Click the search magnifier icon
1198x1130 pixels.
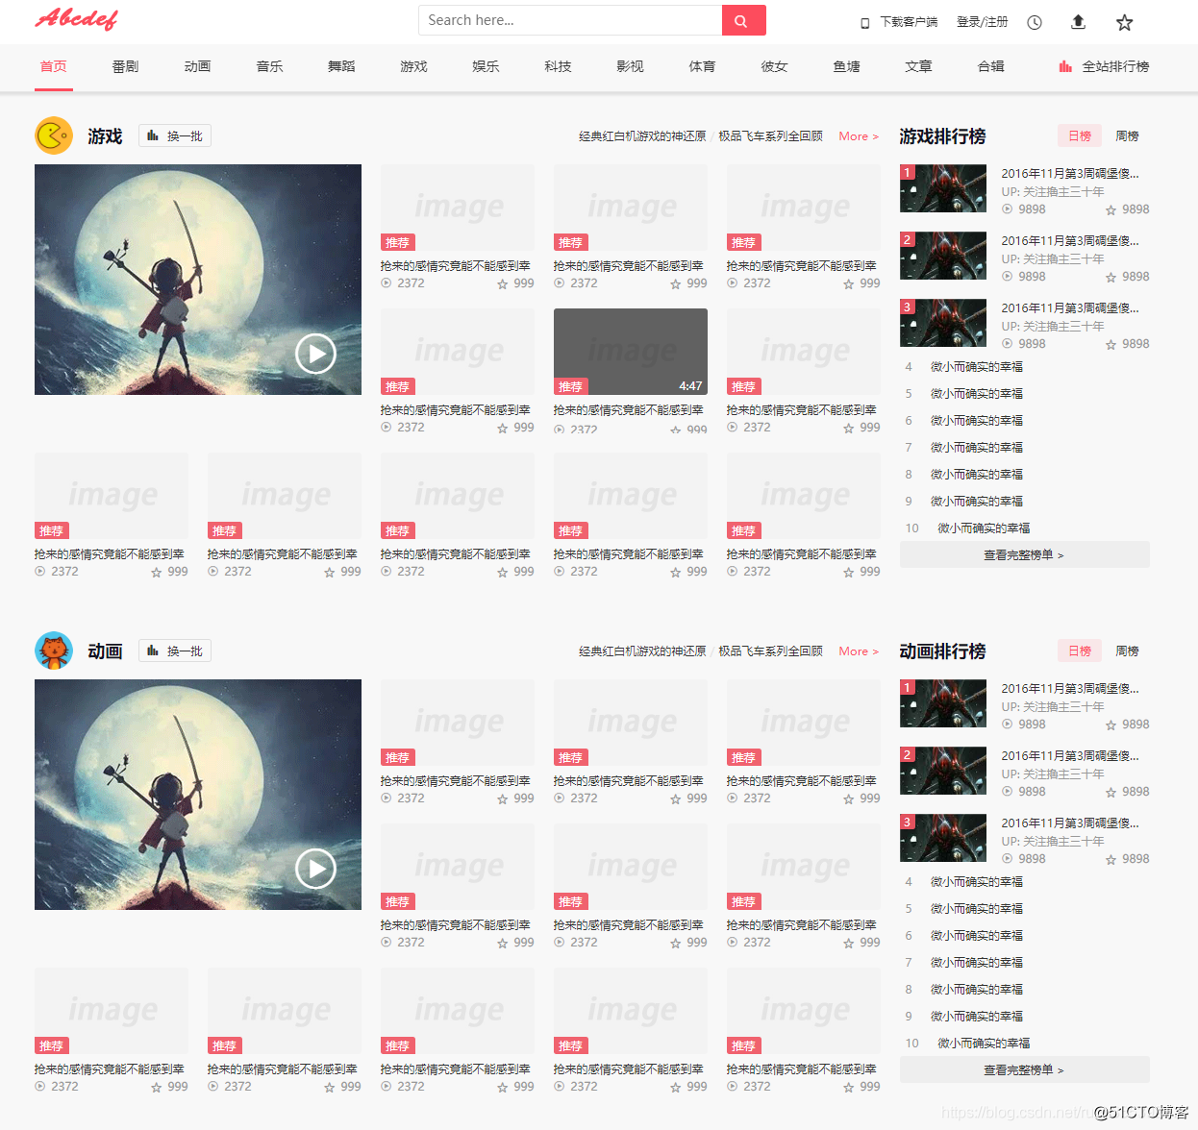(x=742, y=19)
